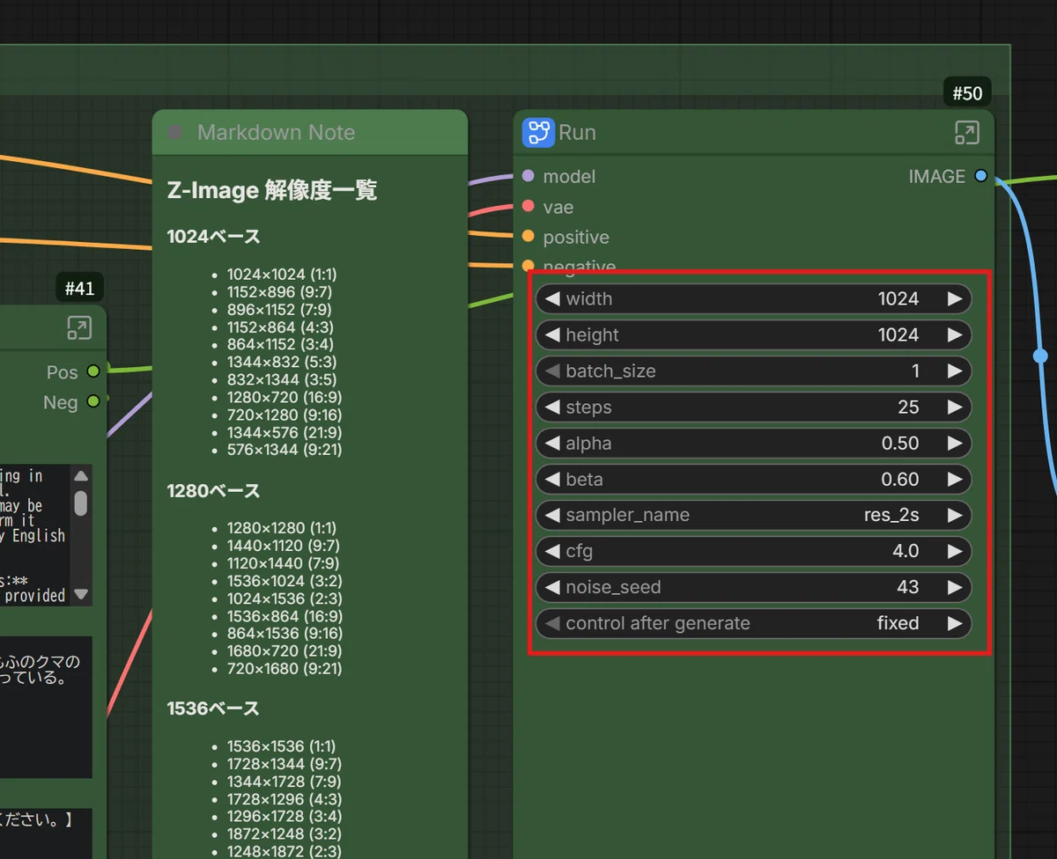1057x859 pixels.
Task: Click the Run node title
Action: (577, 133)
